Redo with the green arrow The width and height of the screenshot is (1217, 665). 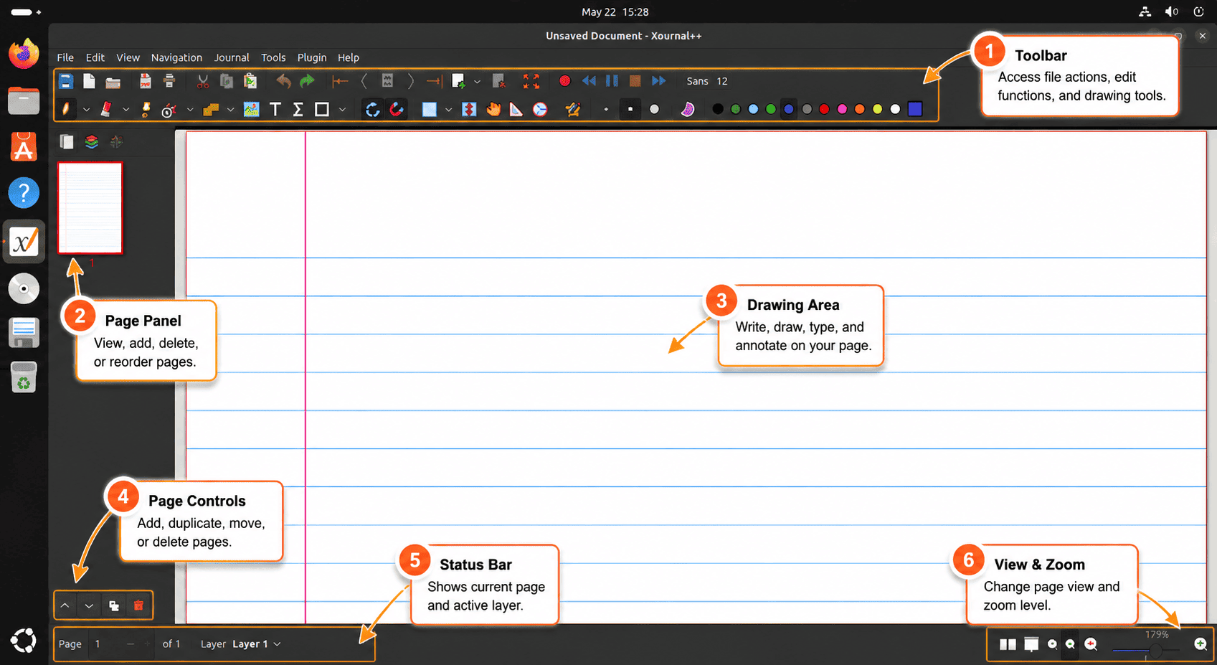[x=307, y=81]
